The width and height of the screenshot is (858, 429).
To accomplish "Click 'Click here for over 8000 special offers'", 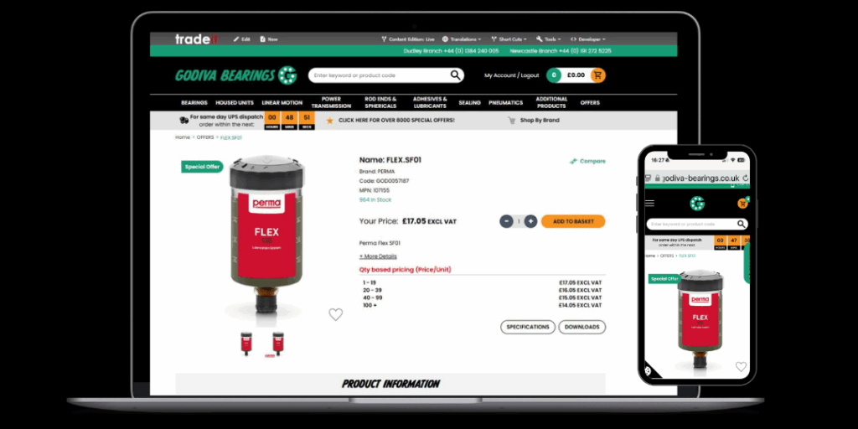I will pyautogui.click(x=396, y=121).
